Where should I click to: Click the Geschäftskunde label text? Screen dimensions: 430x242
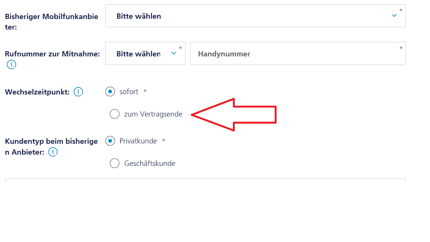coord(149,164)
